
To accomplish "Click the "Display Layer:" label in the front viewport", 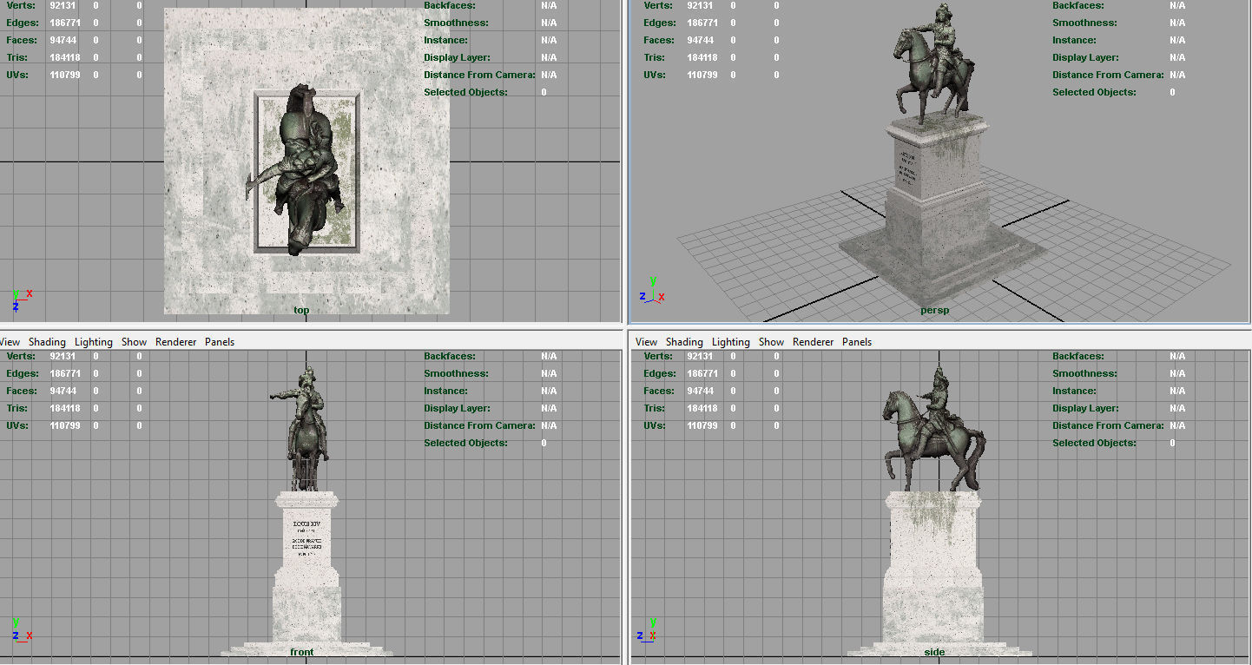I will 458,408.
